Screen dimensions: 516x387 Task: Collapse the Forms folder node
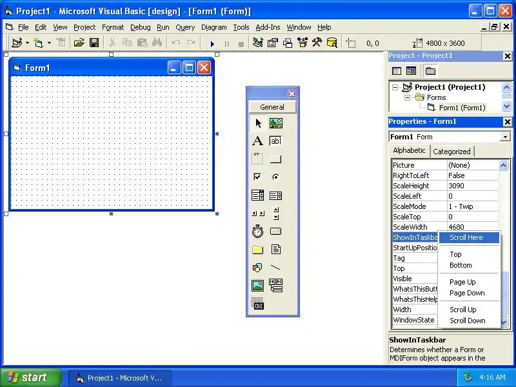(x=407, y=97)
